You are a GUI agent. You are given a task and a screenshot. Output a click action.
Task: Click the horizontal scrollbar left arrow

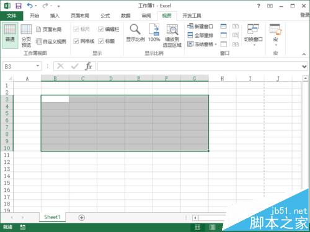click(x=195, y=218)
